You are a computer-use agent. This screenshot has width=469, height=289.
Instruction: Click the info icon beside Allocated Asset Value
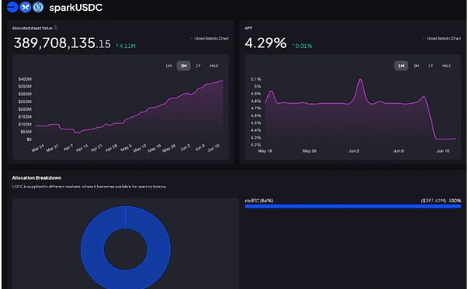[x=56, y=28]
